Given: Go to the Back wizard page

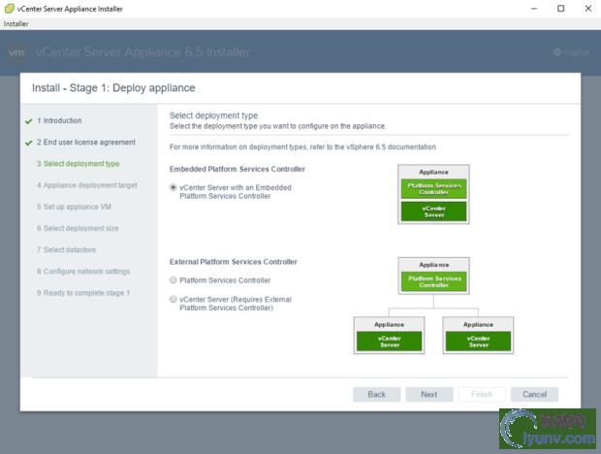Looking at the screenshot, I should pos(376,394).
